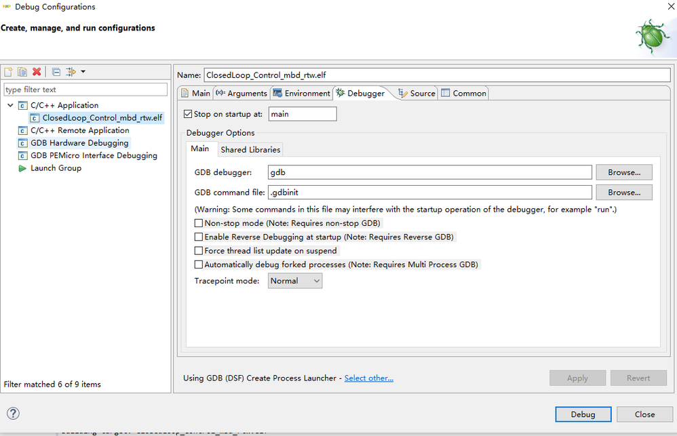This screenshot has width=677, height=436.
Task: Click the Revert button
Action: 638,378
